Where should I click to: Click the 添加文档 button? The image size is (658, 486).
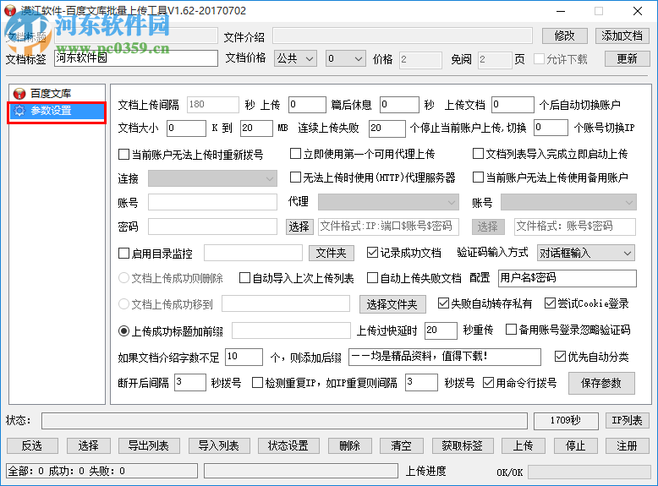coord(622,36)
